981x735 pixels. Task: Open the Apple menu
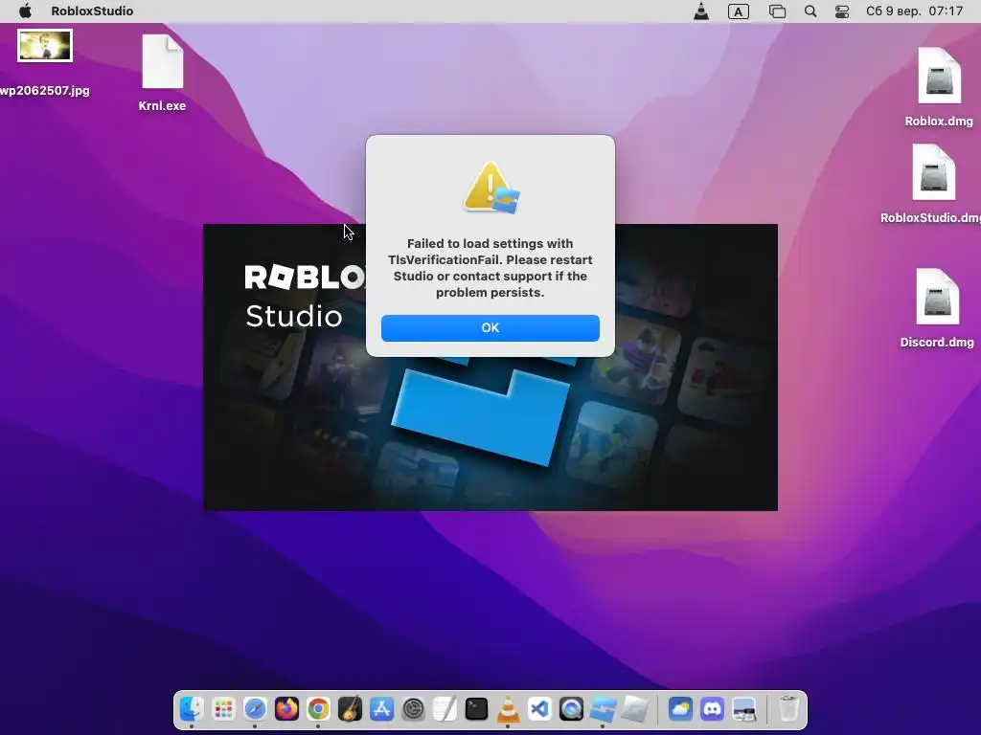point(25,11)
